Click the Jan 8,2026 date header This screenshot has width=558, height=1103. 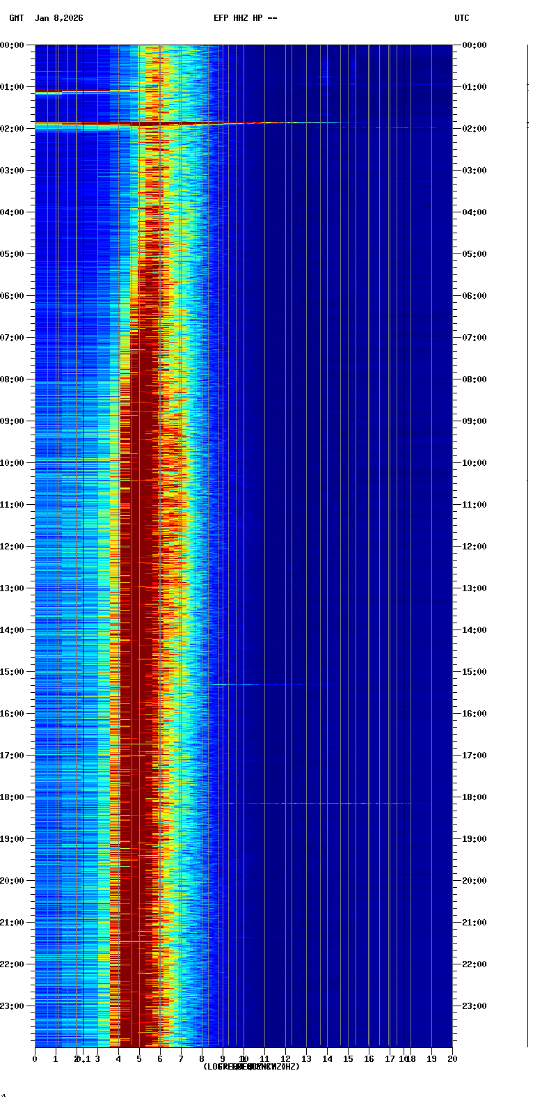(58, 18)
